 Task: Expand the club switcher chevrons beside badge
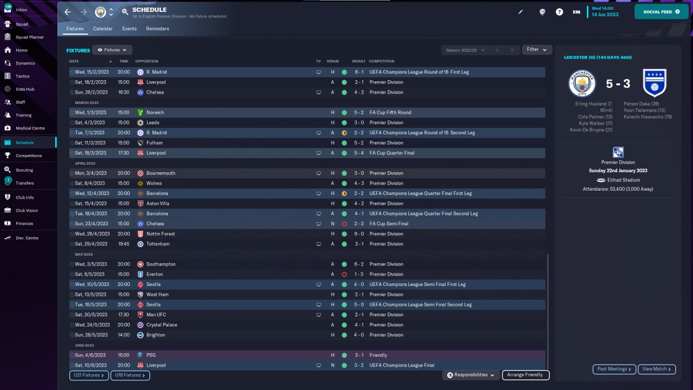(111, 12)
